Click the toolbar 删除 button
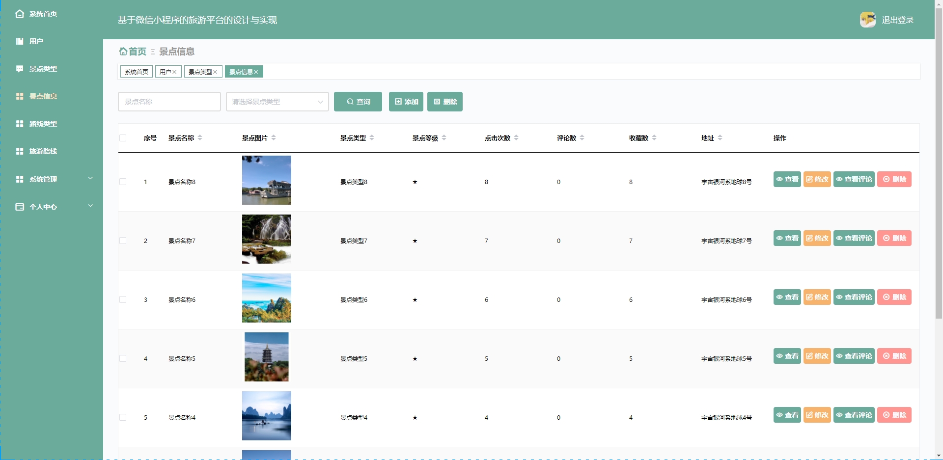This screenshot has height=460, width=943. [445, 102]
